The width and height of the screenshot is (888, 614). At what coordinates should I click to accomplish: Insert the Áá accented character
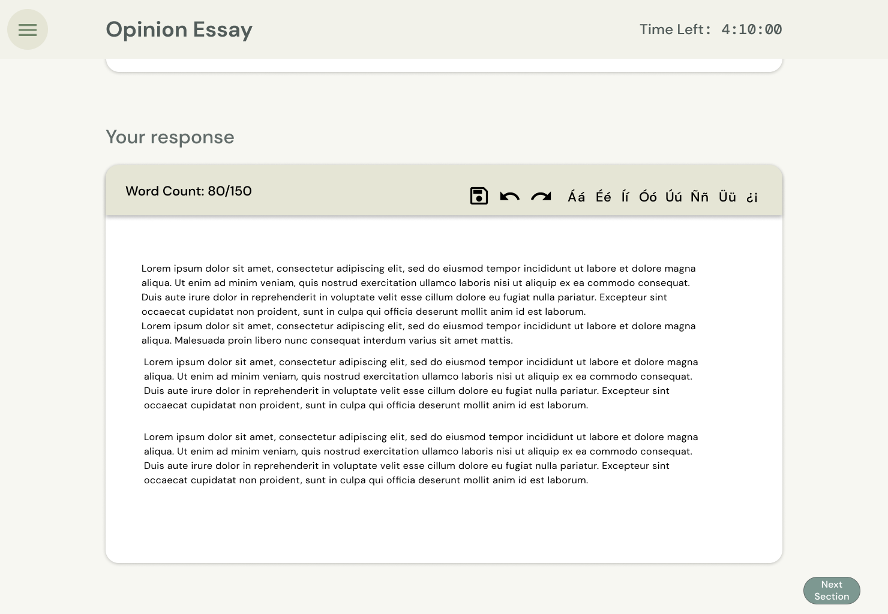pyautogui.click(x=576, y=197)
